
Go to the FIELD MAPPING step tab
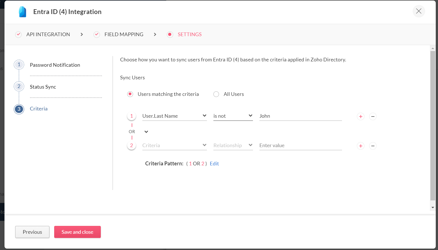click(x=124, y=34)
